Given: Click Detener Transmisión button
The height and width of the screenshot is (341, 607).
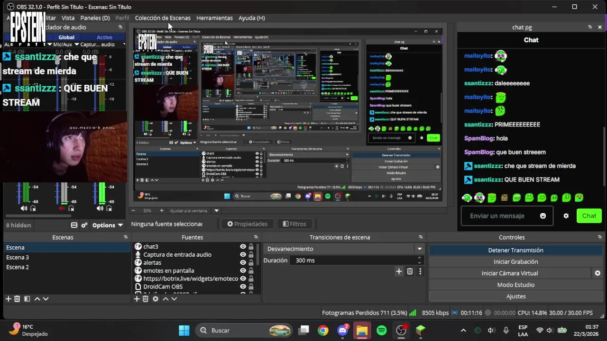Looking at the screenshot, I should pyautogui.click(x=515, y=250).
